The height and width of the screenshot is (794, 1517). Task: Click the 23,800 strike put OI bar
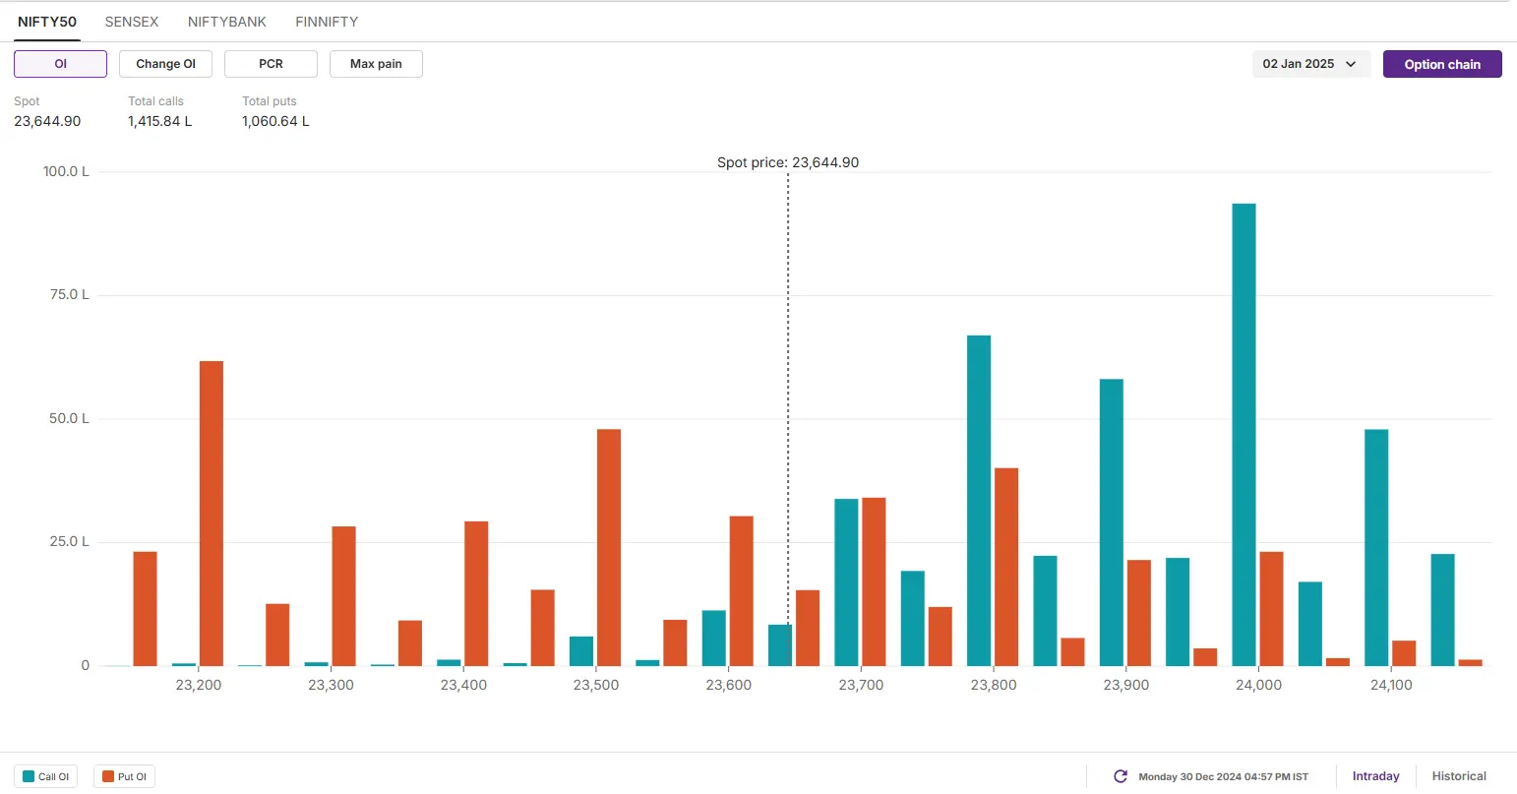pyautogui.click(x=1006, y=567)
